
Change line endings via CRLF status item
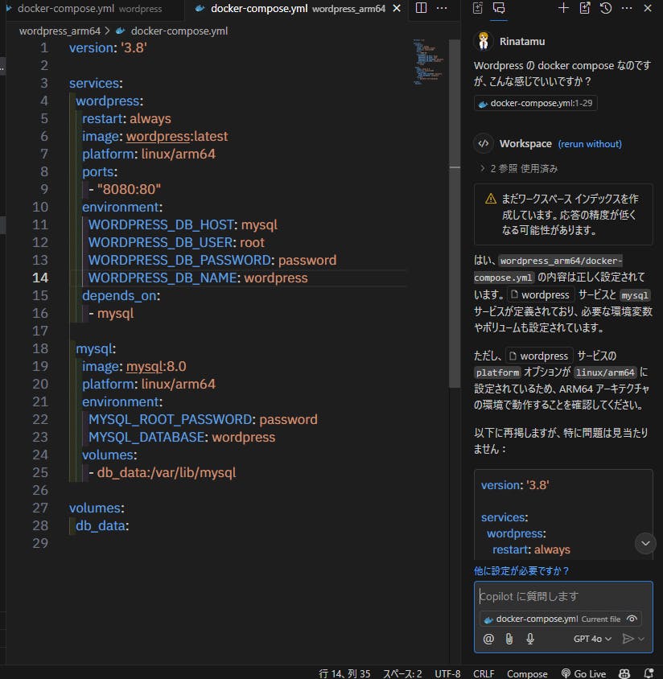[484, 673]
